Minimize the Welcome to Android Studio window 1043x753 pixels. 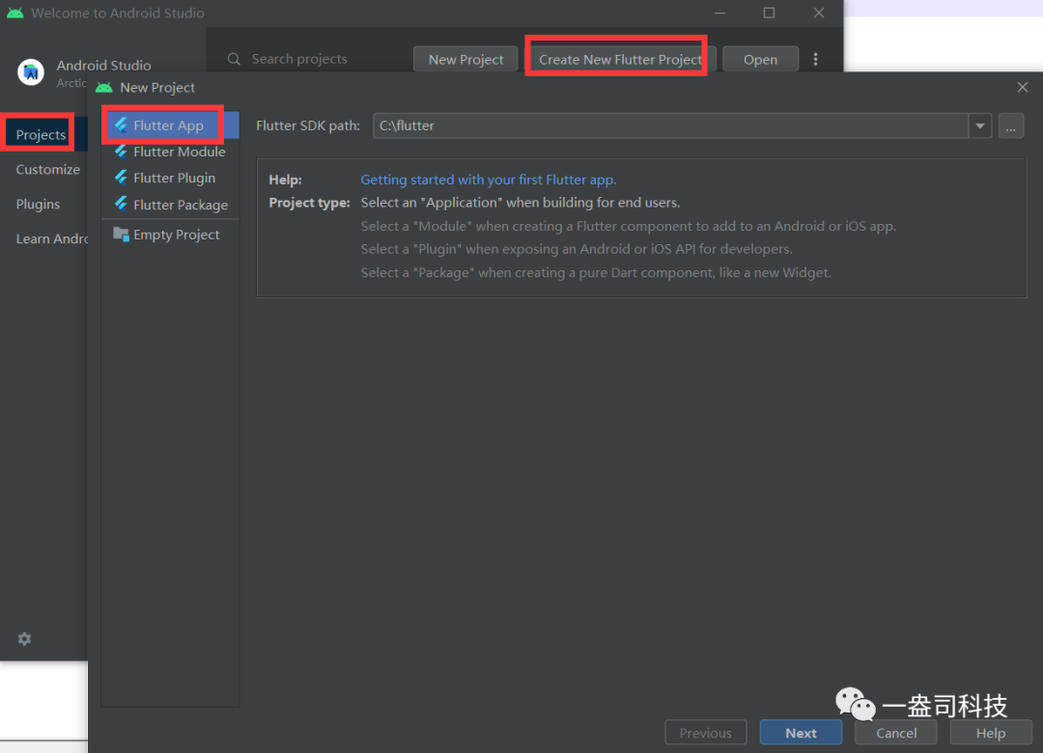(719, 13)
